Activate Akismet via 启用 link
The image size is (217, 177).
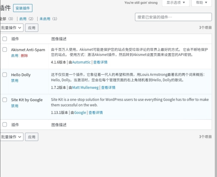pos(15,56)
